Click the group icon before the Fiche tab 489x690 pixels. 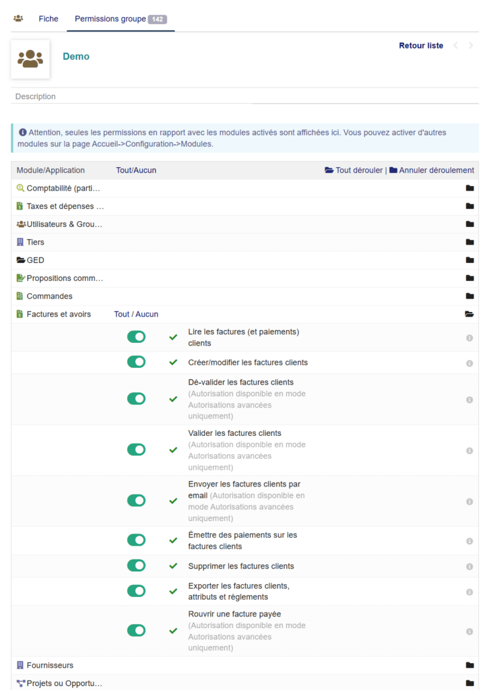tap(18, 19)
